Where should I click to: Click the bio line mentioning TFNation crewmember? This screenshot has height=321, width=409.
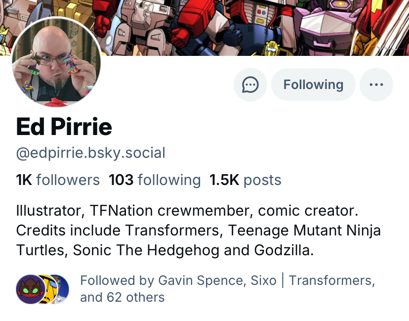(187, 211)
